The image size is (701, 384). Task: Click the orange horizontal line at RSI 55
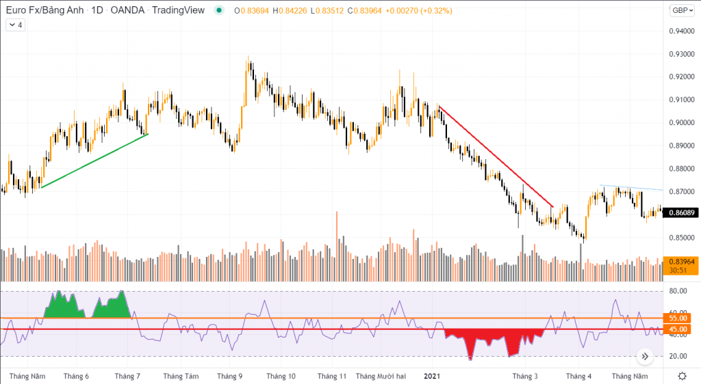[331, 318]
